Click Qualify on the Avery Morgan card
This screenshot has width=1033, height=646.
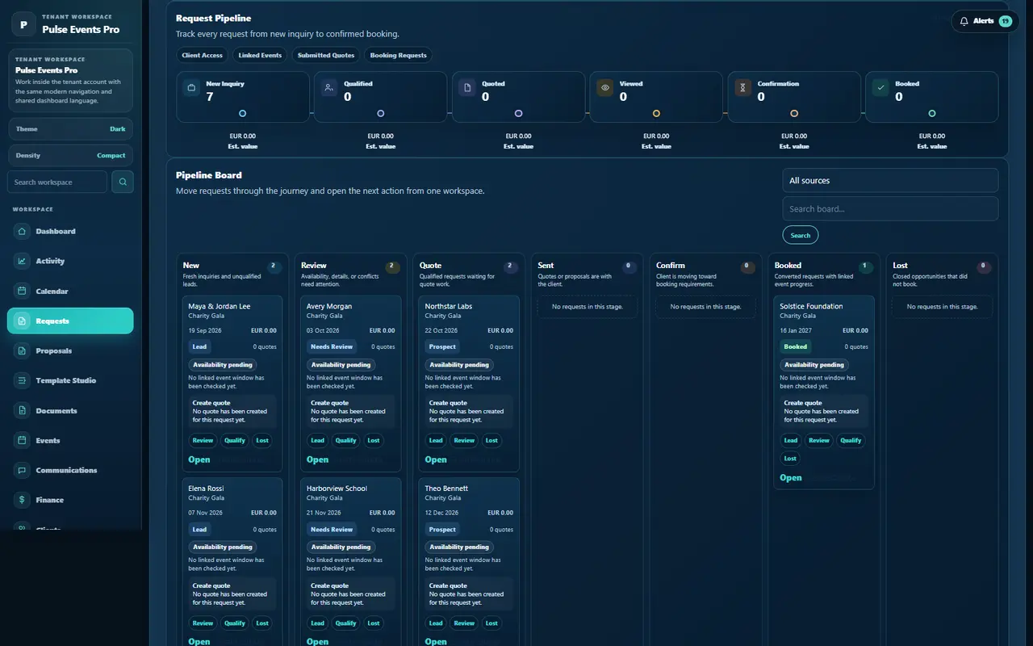click(x=345, y=441)
